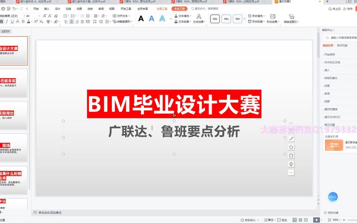This screenshot has height=223, width=357.
Task: Start slideshow with the play button
Action: tap(316, 220)
